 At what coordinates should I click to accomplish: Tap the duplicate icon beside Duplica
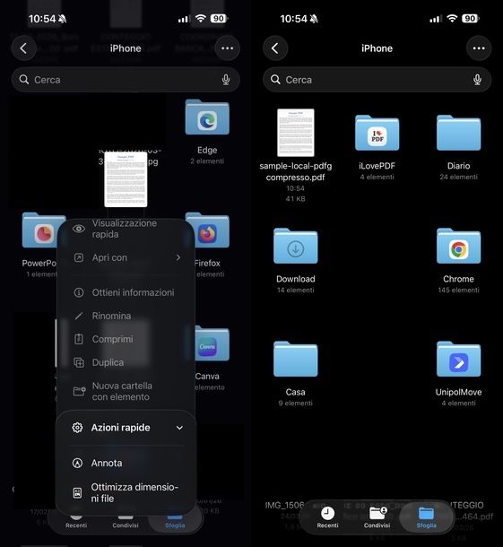79,362
